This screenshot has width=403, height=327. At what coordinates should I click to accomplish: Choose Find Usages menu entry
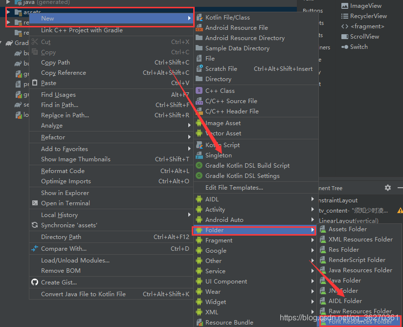pos(112,95)
